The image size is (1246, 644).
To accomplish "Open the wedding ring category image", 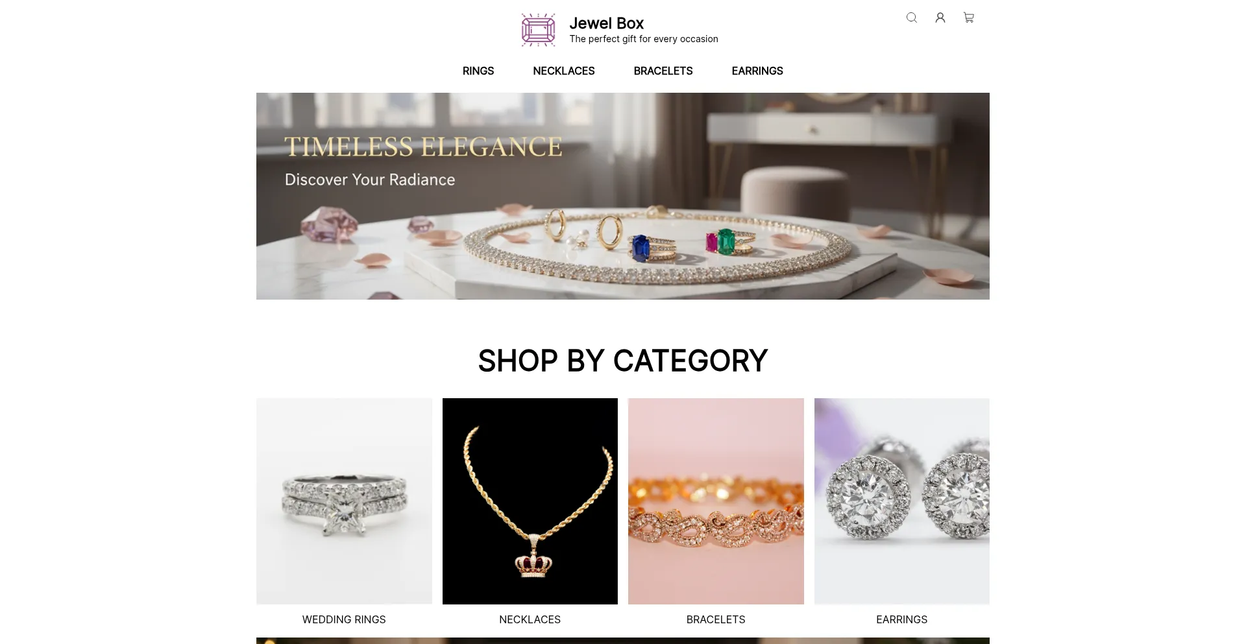I will [344, 501].
